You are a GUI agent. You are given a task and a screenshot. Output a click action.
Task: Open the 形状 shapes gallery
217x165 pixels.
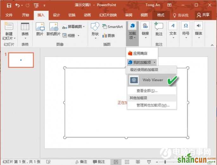pyautogui.click(x=95, y=30)
